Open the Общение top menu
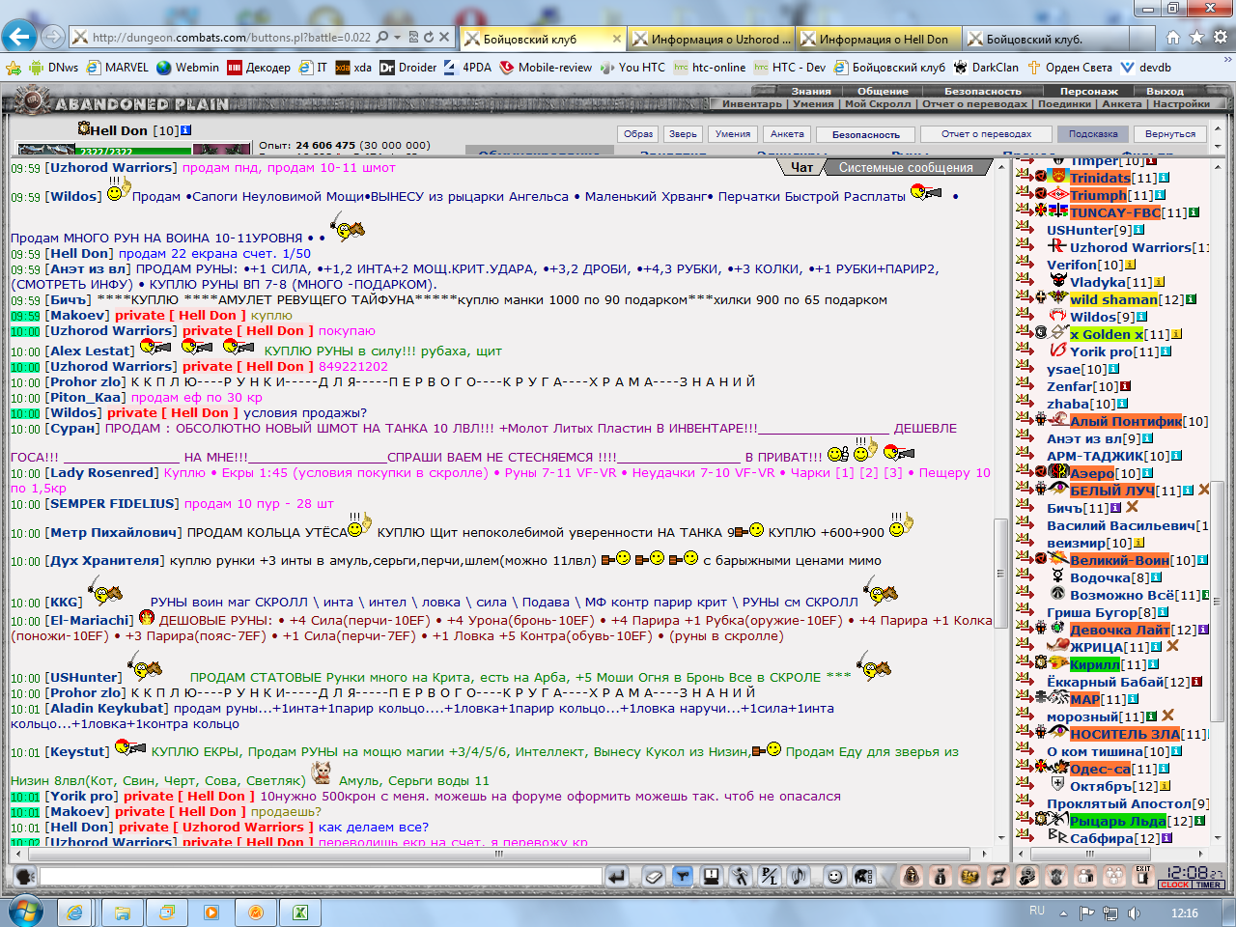1236x927 pixels. (x=884, y=91)
